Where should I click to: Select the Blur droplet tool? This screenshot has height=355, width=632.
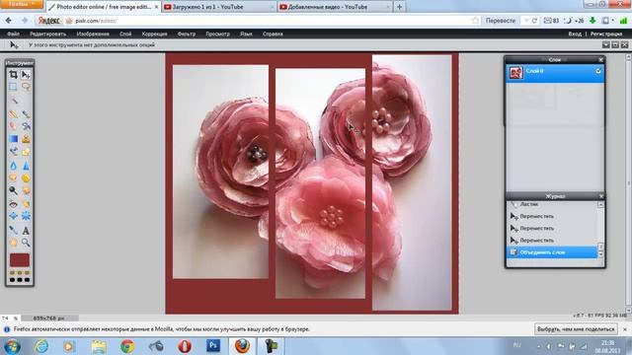[13, 166]
